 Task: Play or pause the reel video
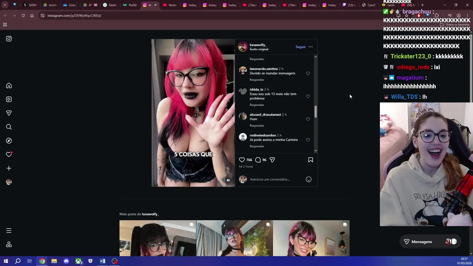tap(193, 113)
